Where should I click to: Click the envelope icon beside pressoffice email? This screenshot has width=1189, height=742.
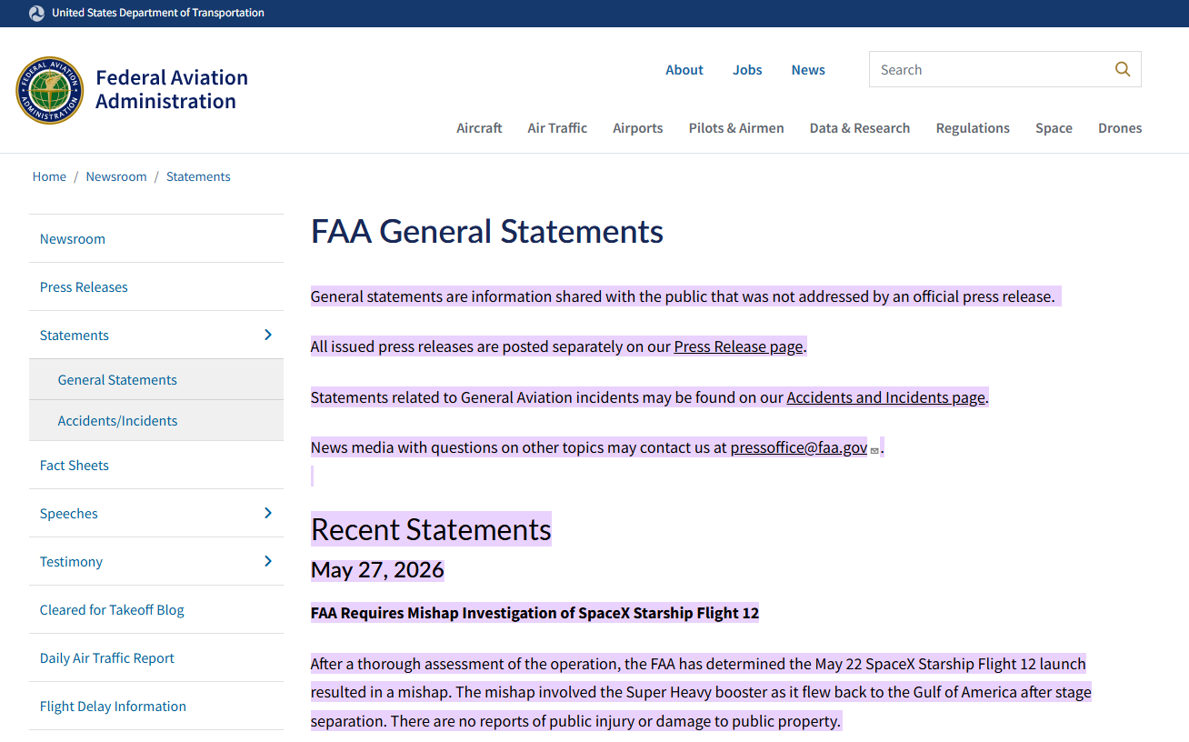(x=874, y=450)
